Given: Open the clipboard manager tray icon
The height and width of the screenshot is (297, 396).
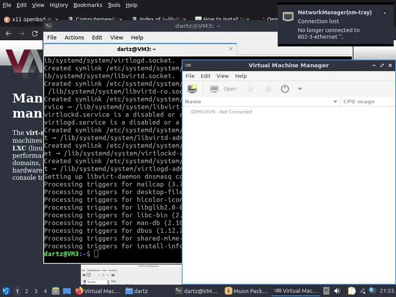Looking at the screenshot, I should [352, 291].
